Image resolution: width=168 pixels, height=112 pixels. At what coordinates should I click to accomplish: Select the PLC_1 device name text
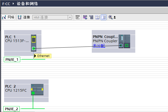(10, 37)
